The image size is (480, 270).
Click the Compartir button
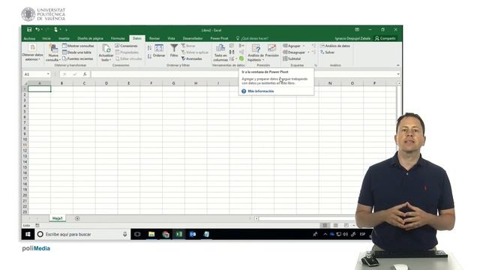coord(385,38)
